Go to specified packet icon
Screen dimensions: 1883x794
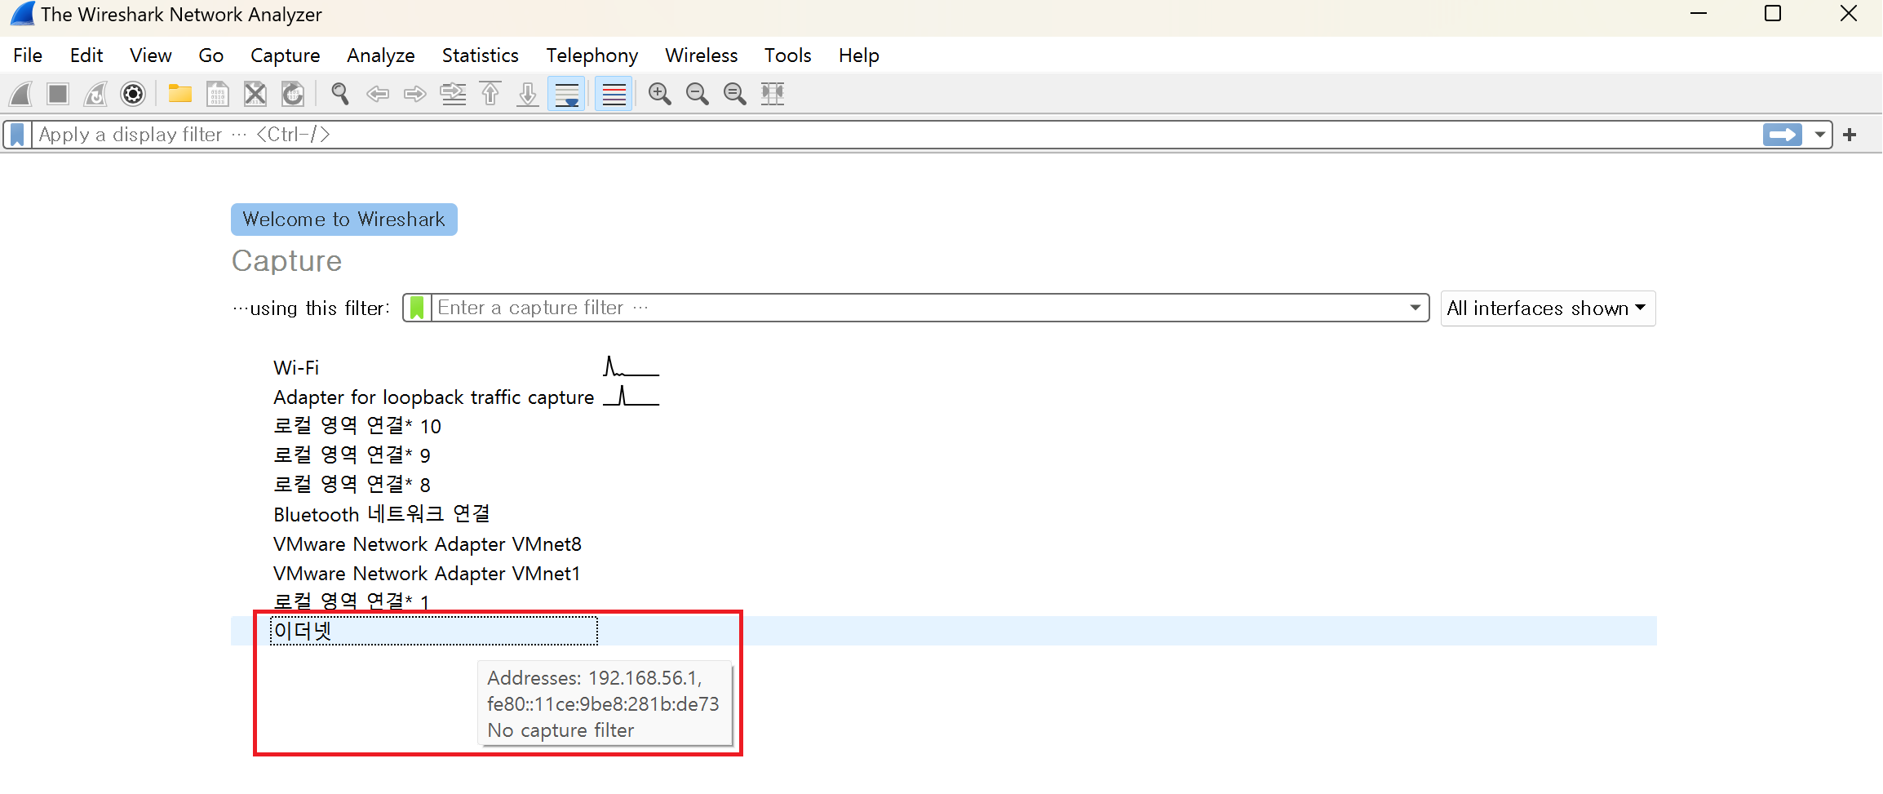[x=453, y=94]
